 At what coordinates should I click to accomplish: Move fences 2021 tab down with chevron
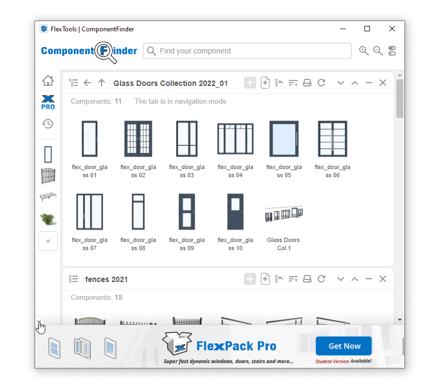341,279
